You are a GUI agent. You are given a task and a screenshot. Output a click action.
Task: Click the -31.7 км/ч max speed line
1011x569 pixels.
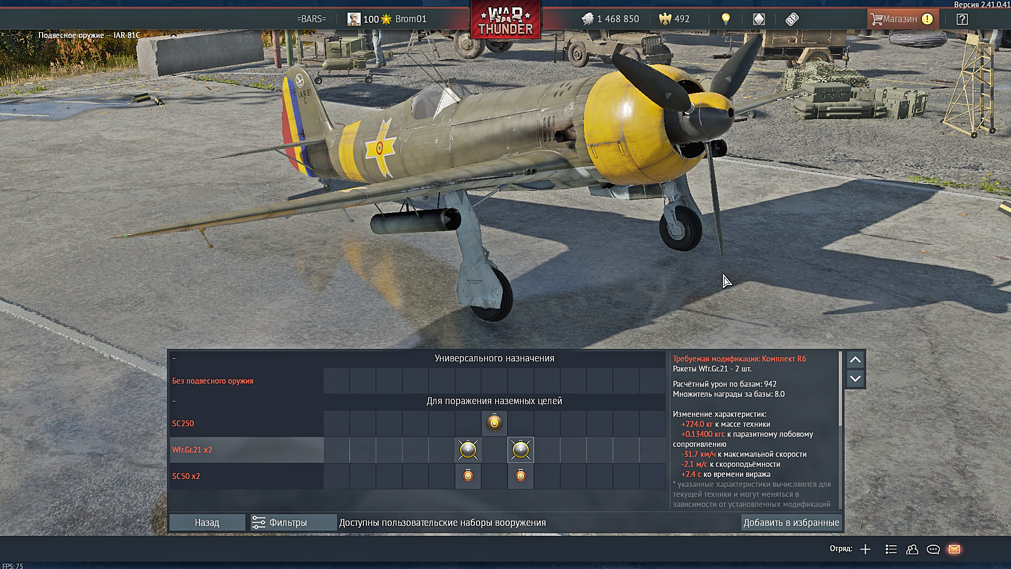(744, 454)
